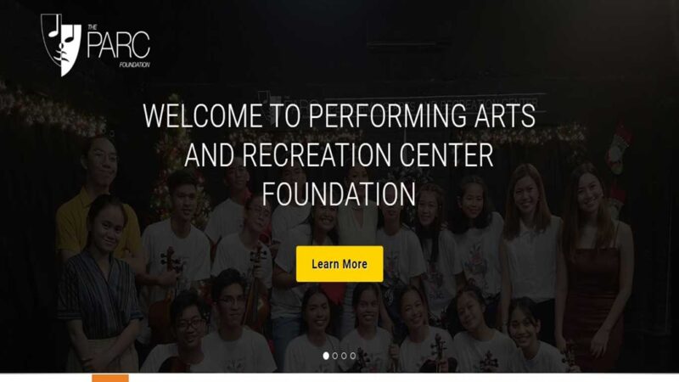This screenshot has height=382, width=679.
Task: Click the theater mask logo icon
Action: pos(61,45)
